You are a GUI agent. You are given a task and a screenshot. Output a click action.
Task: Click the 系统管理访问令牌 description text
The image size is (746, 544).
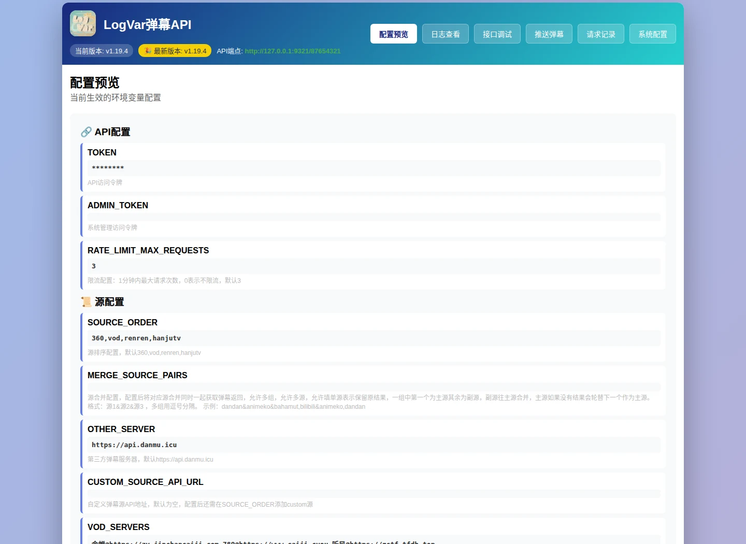(112, 227)
